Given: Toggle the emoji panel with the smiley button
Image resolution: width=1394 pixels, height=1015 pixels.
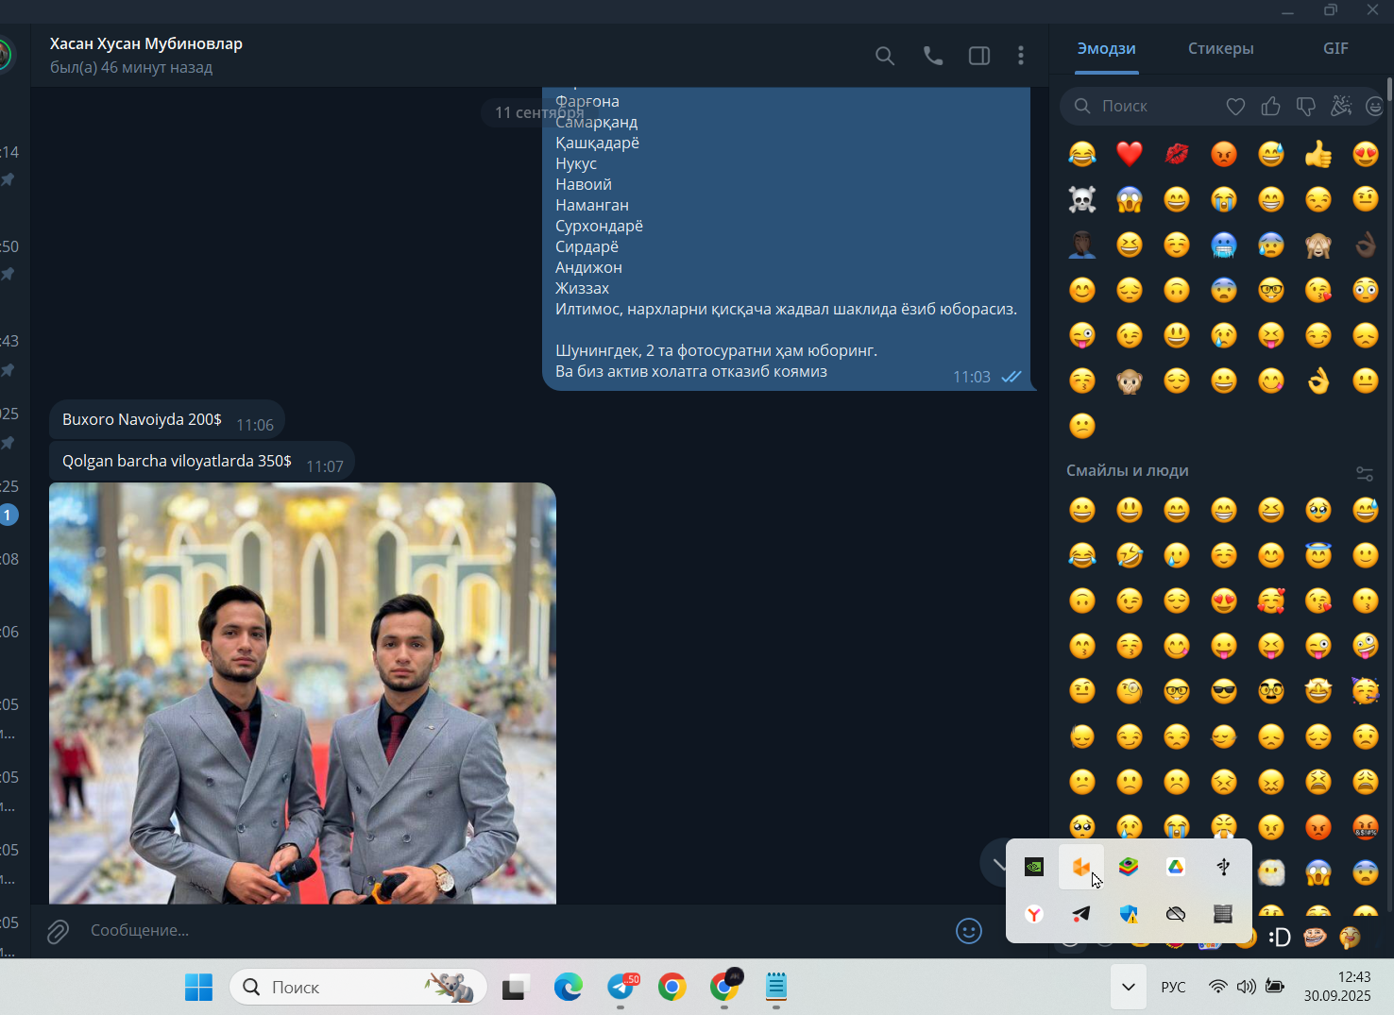Looking at the screenshot, I should (969, 931).
